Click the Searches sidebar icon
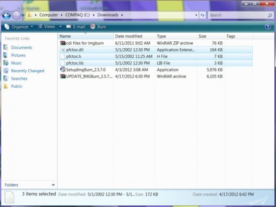Image resolution: width=276 pixels, height=207 pixels. coord(6,78)
